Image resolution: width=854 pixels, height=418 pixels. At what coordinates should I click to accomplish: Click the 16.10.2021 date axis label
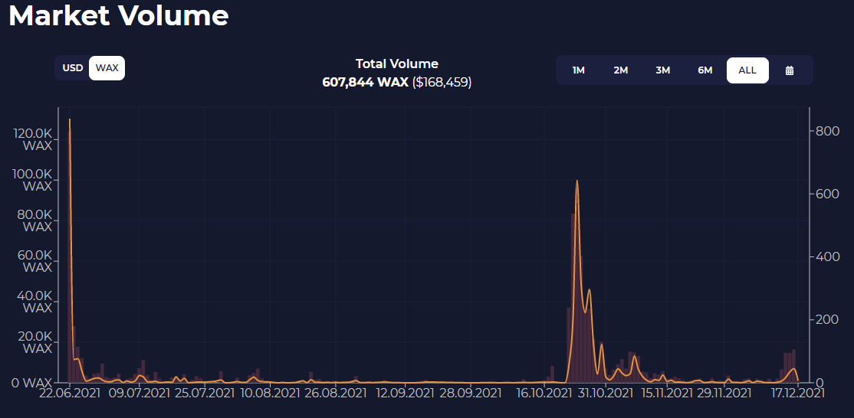point(544,393)
